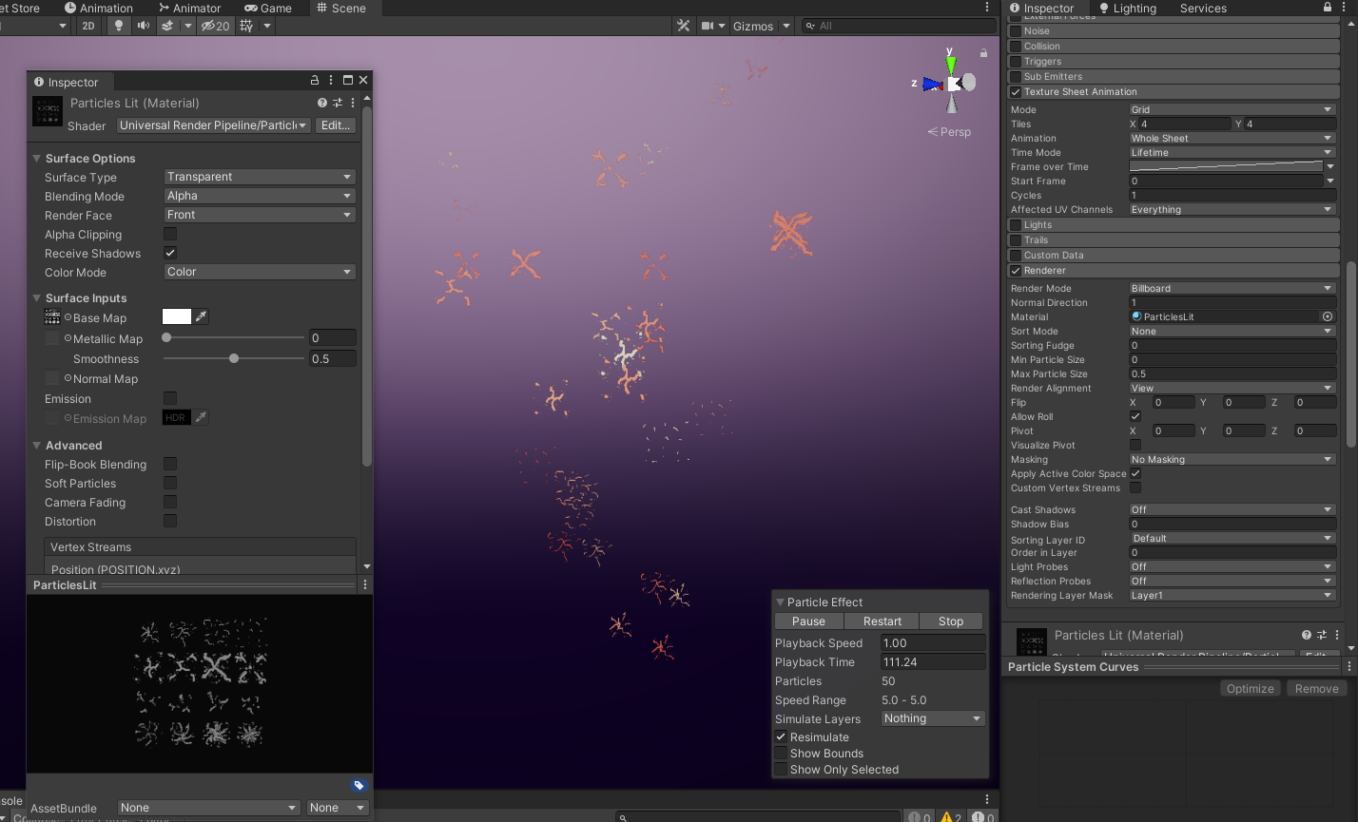Open the Blending Mode dropdown

260,196
